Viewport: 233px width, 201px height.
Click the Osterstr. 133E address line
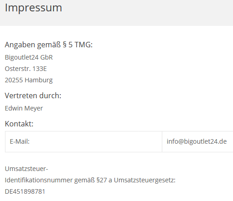pos(26,69)
